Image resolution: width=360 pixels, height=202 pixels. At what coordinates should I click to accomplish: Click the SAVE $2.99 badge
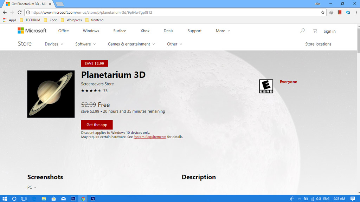click(94, 63)
